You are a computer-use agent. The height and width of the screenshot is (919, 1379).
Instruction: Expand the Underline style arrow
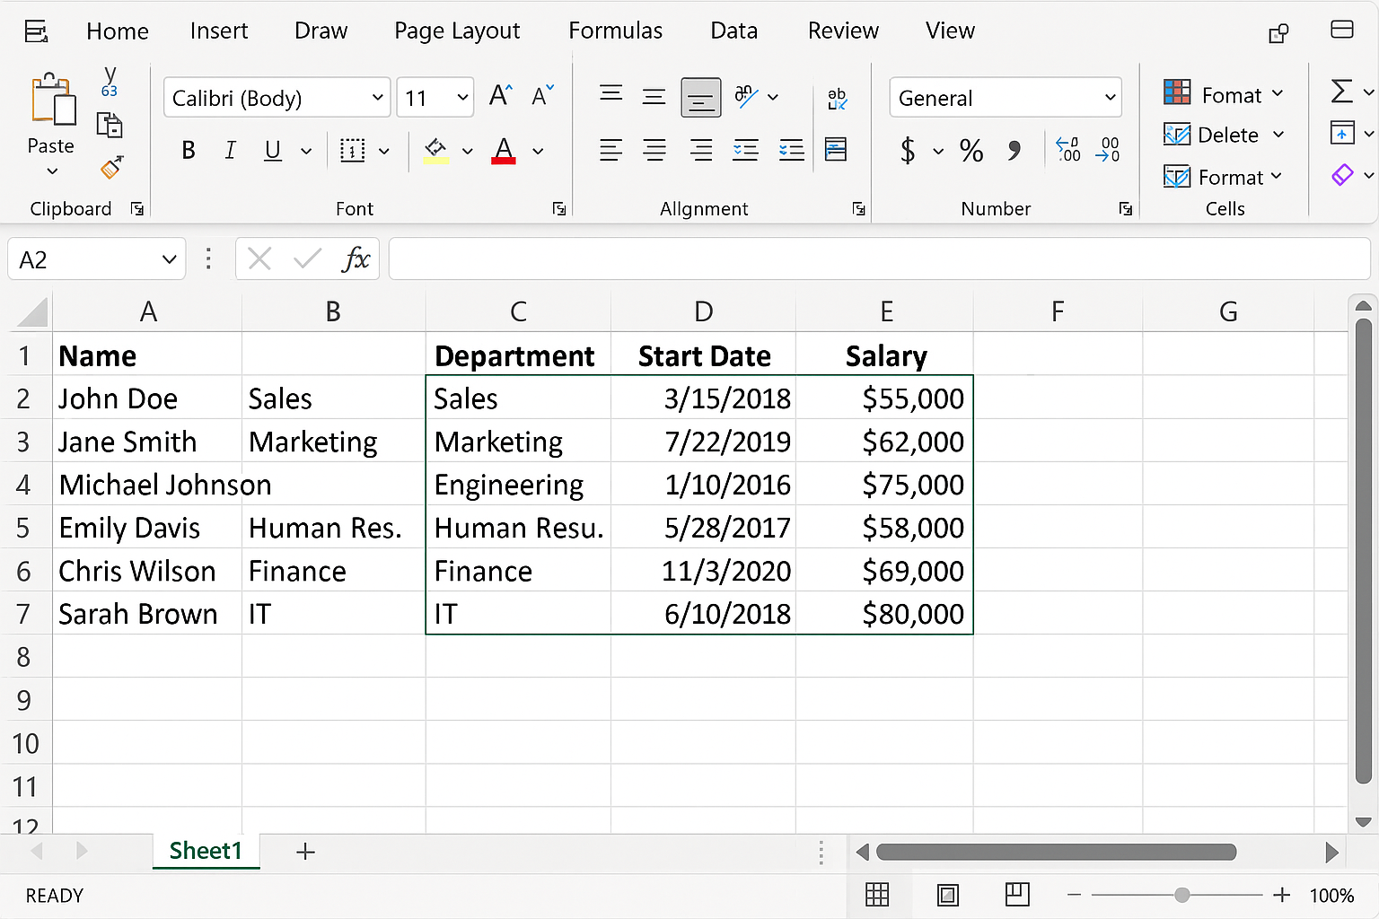click(306, 151)
